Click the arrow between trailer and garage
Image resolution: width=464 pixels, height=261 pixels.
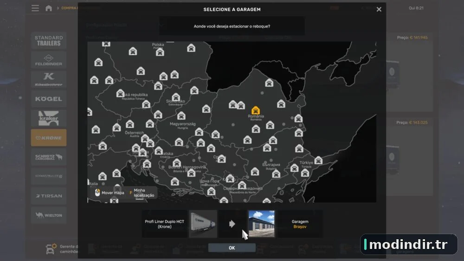(232, 224)
